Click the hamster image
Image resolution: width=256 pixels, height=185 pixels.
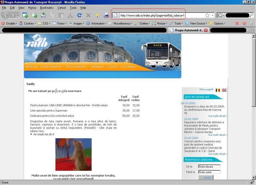[x=74, y=155]
